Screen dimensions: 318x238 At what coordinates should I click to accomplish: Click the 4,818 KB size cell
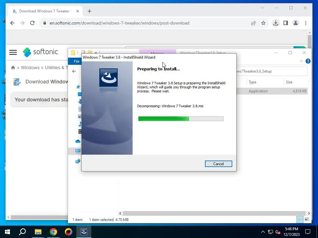pos(299,91)
